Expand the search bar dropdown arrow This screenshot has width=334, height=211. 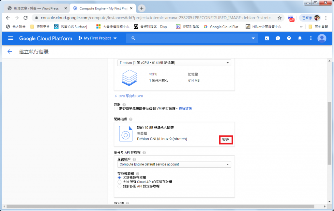tap(253, 38)
